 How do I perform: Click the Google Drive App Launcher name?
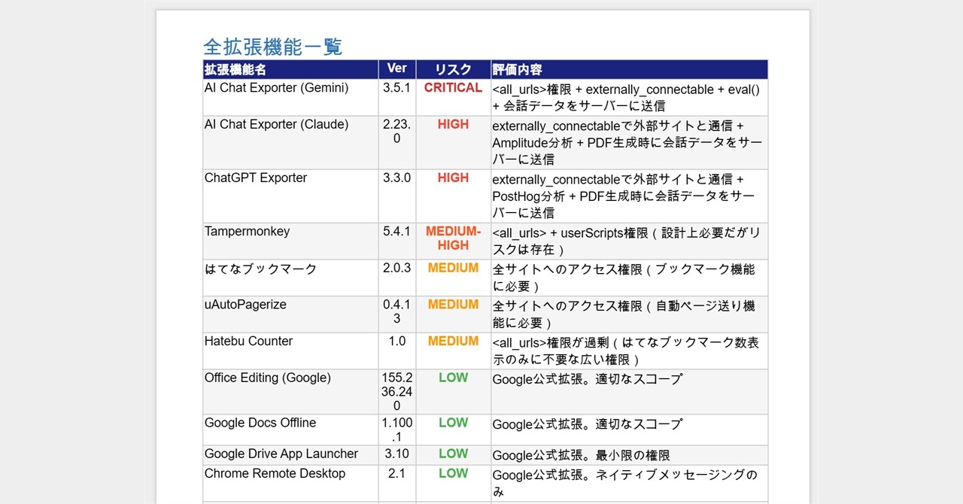click(x=281, y=454)
